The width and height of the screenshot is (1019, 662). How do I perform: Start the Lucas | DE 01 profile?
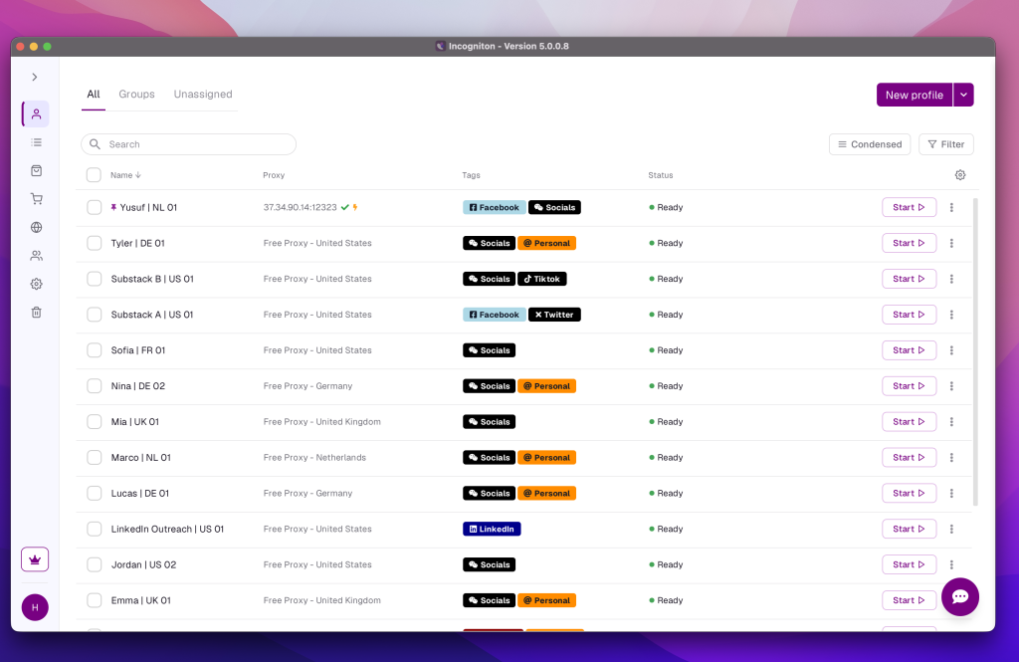pyautogui.click(x=909, y=494)
